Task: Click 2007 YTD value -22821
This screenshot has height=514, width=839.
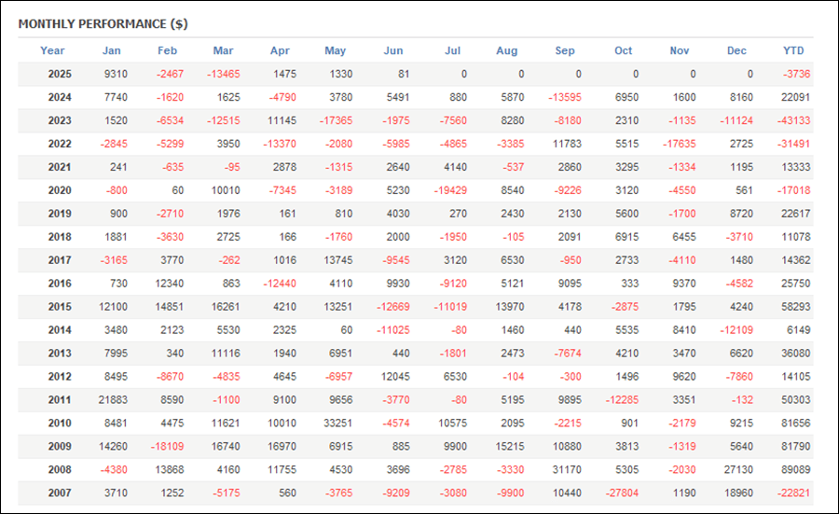Action: coord(794,493)
